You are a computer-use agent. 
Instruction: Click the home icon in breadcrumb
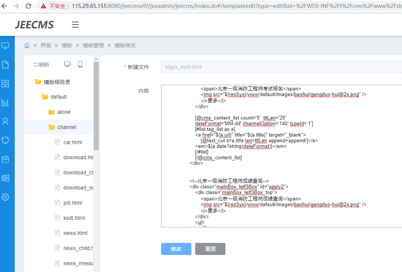(27, 46)
